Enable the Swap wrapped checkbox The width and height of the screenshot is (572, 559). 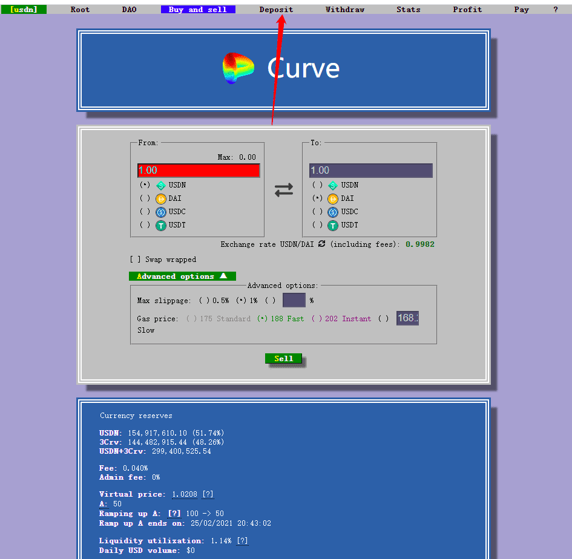pyautogui.click(x=136, y=260)
